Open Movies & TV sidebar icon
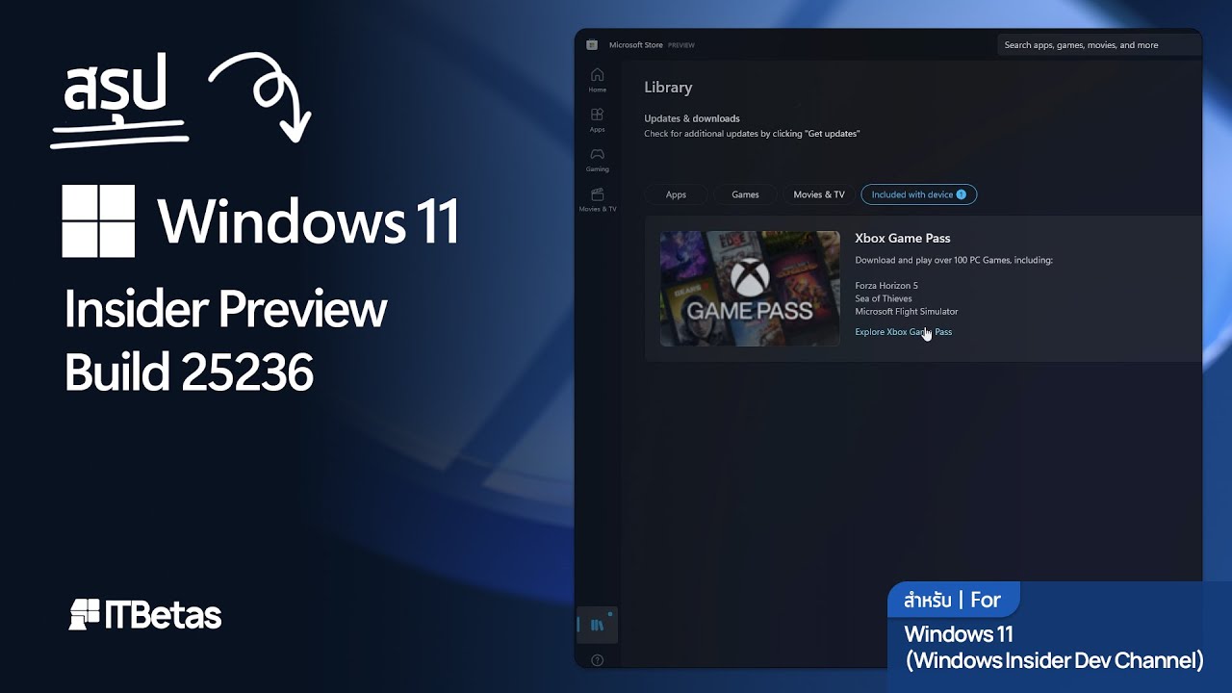This screenshot has height=693, width=1232. pos(597,200)
